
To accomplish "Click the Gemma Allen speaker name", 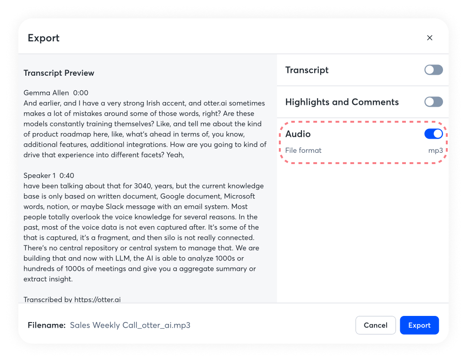I will pyautogui.click(x=46, y=93).
